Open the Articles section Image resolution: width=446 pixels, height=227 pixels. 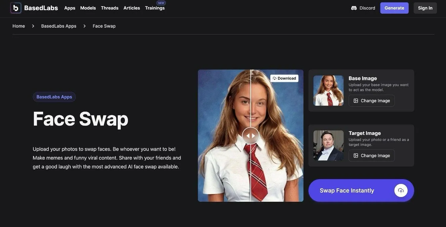coord(132,8)
